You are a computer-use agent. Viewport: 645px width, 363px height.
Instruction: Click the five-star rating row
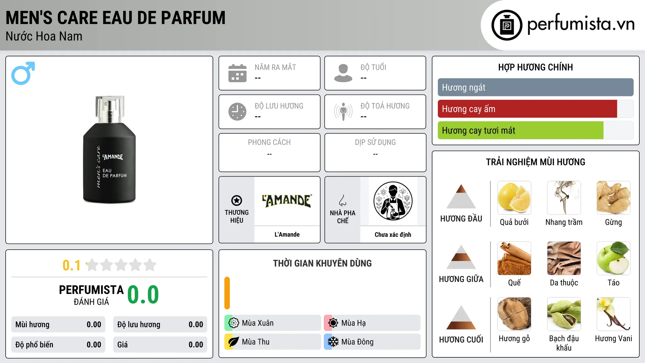point(121,265)
